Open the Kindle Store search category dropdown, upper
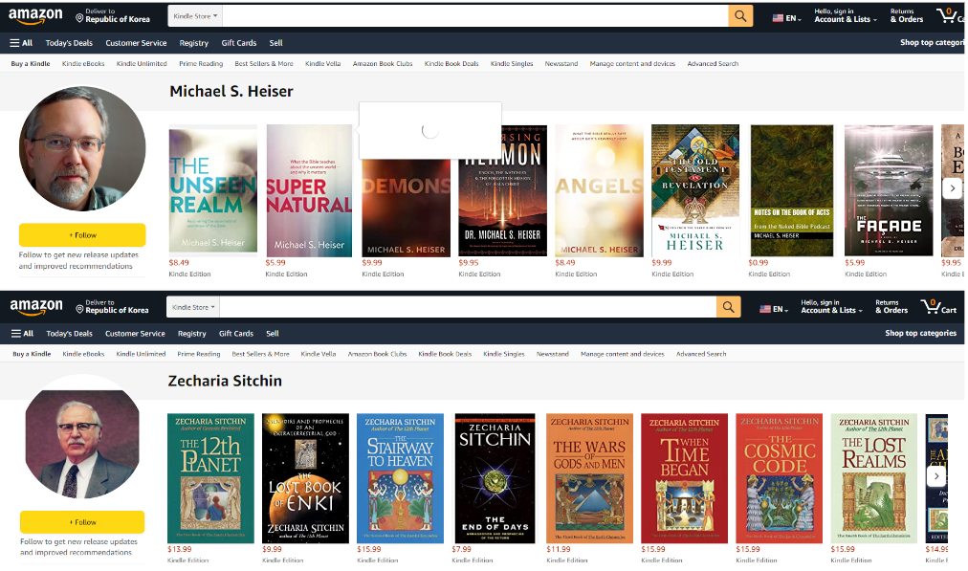The height and width of the screenshot is (571, 968). 195,16
